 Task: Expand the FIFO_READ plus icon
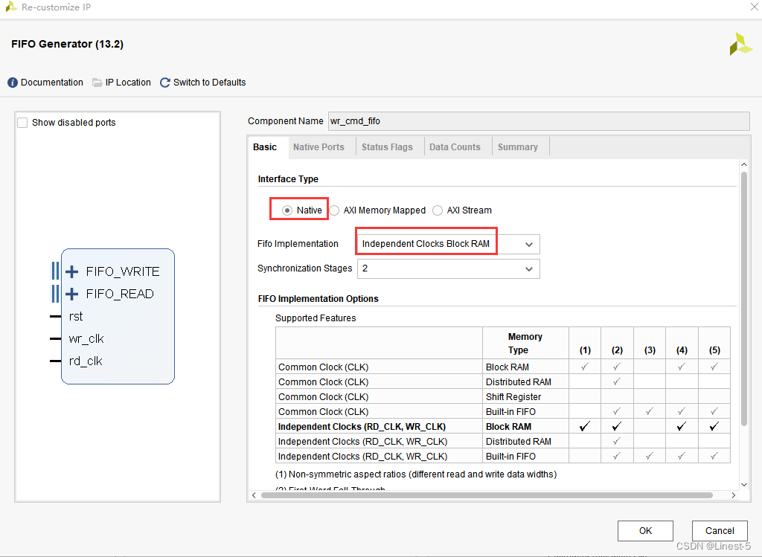tap(72, 294)
